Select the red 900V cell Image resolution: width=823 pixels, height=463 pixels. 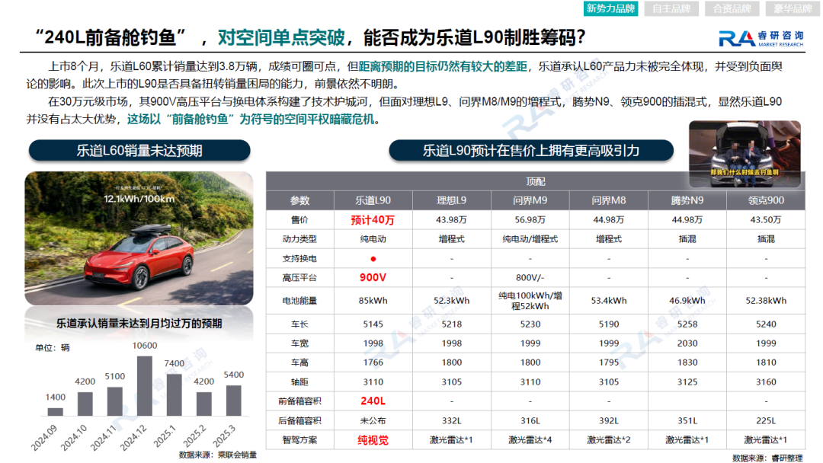click(373, 277)
